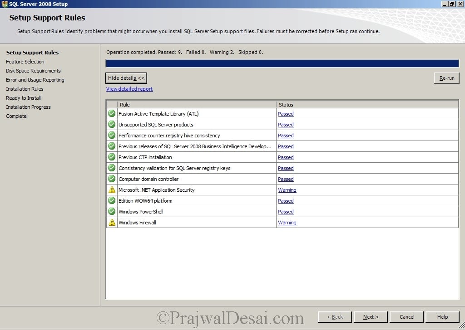This screenshot has width=465, height=330.
Task: Open Passed status for Consistency validation rule
Action: tap(286, 168)
